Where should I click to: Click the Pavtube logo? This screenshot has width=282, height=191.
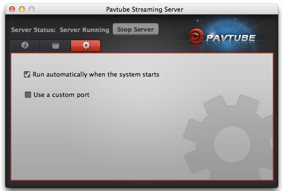click(x=222, y=37)
